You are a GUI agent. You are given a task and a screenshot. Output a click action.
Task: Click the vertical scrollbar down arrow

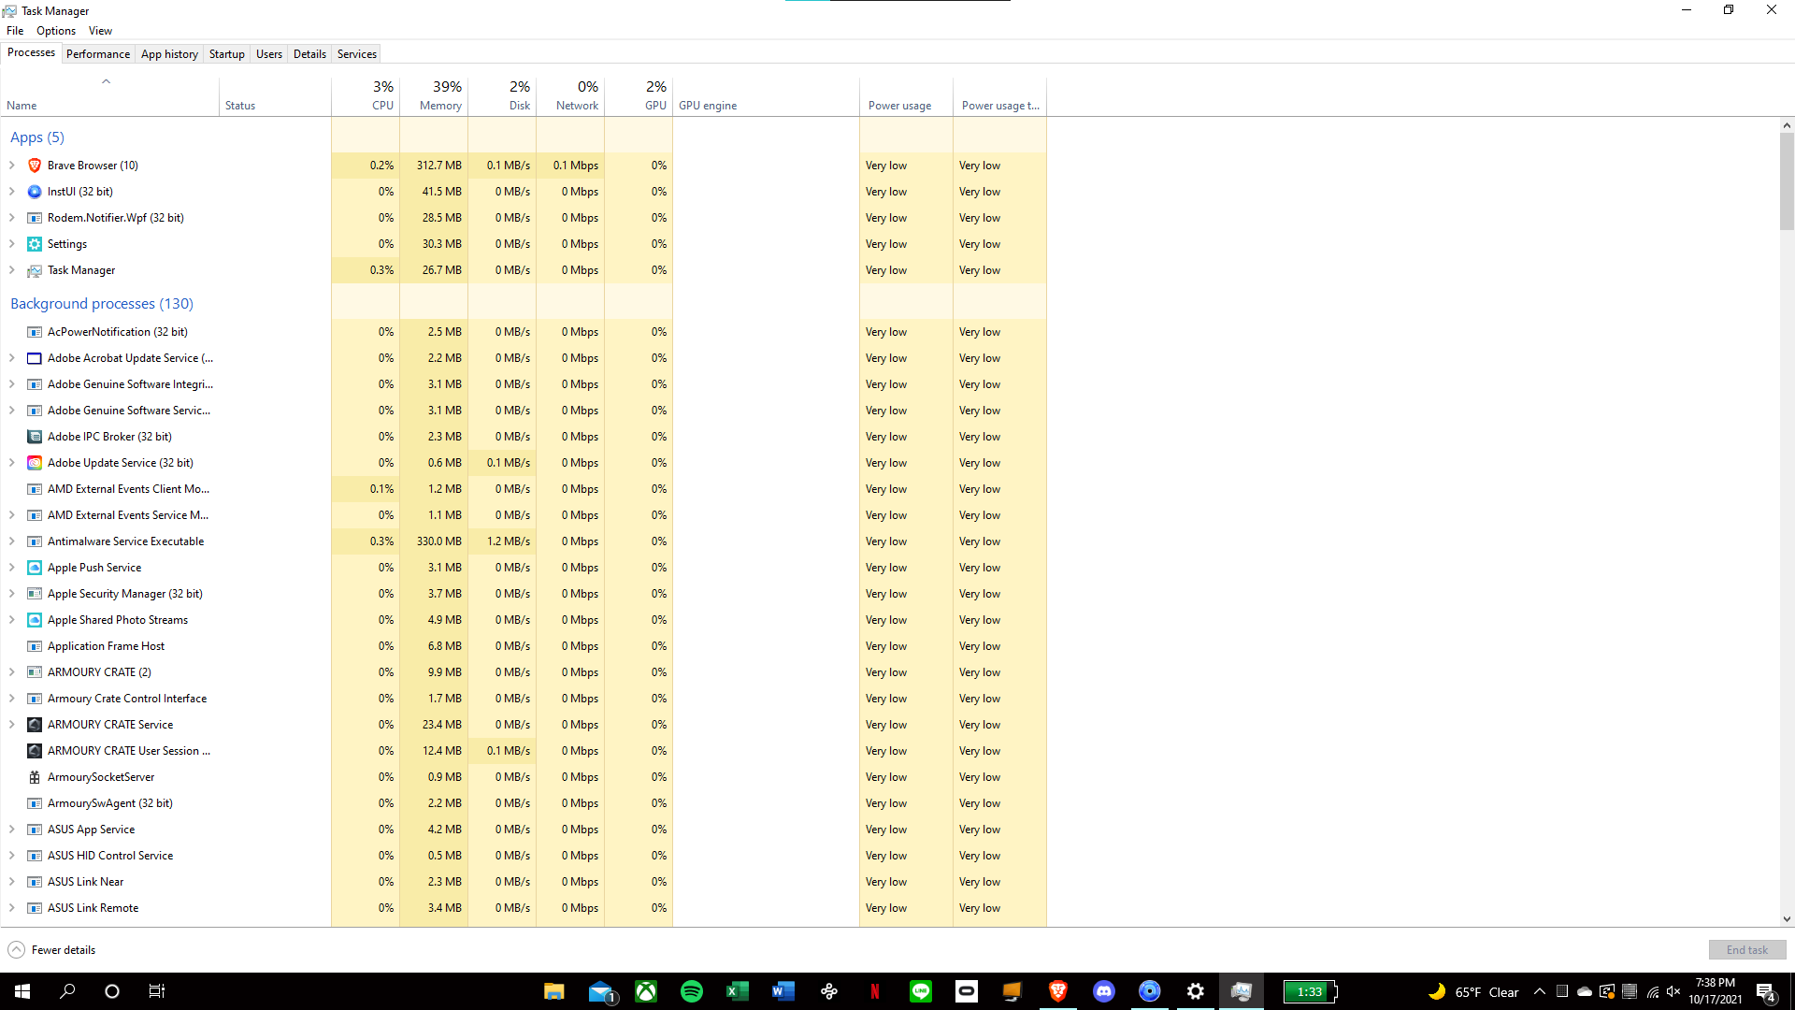click(1787, 919)
